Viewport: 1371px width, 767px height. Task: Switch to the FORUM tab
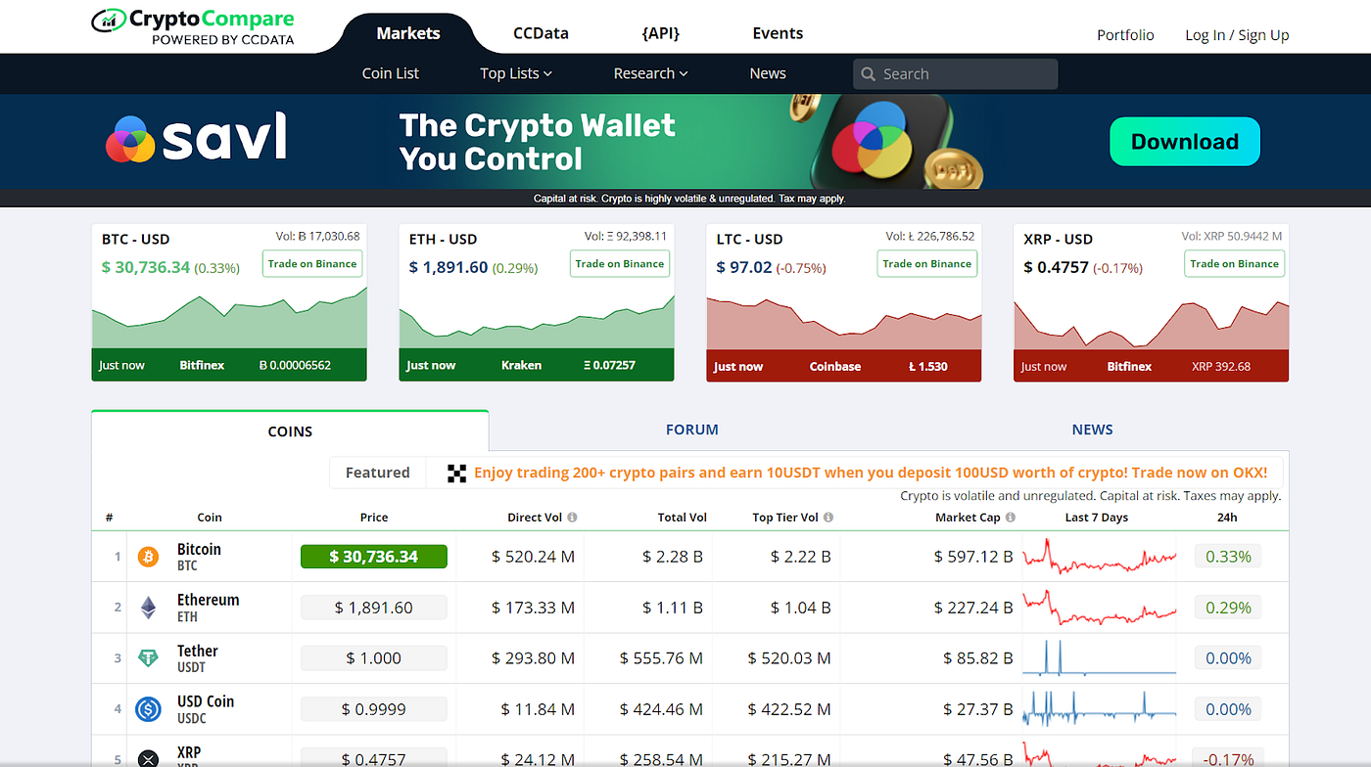pyautogui.click(x=692, y=429)
